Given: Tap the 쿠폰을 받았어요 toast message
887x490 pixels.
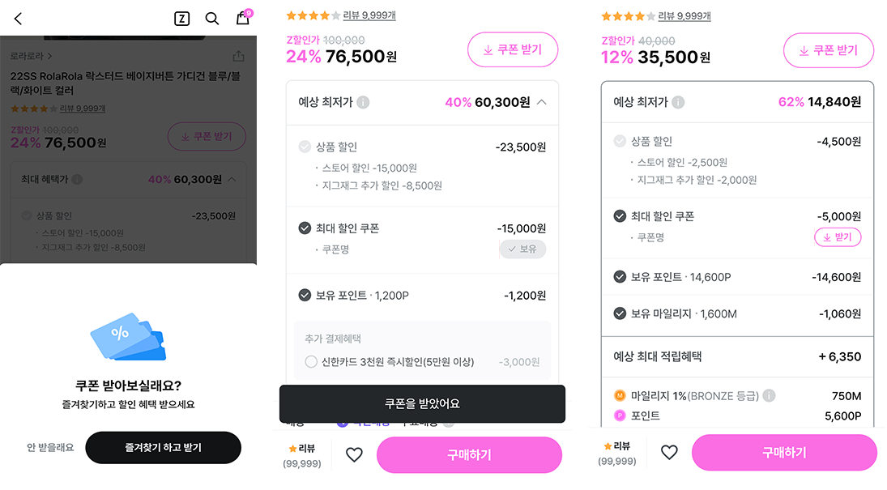Looking at the screenshot, I should click(x=422, y=403).
